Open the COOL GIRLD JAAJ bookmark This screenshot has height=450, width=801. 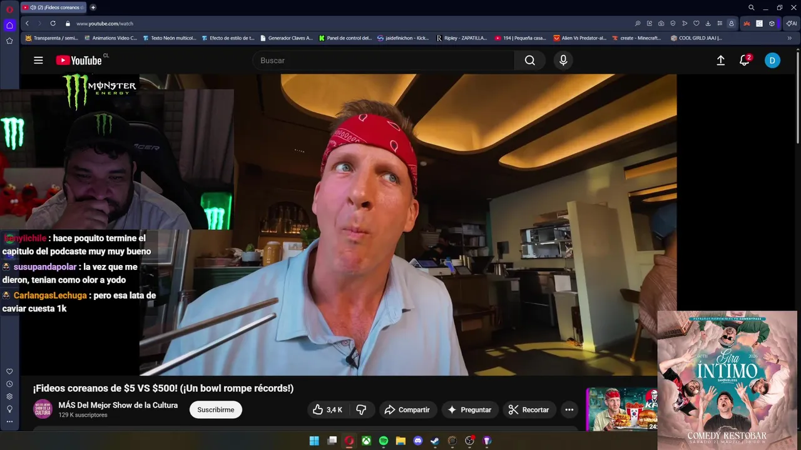tap(696, 38)
